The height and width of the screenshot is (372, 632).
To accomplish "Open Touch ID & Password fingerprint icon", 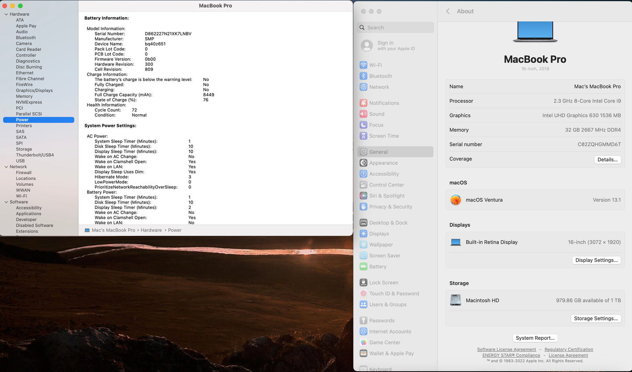I will click(363, 294).
